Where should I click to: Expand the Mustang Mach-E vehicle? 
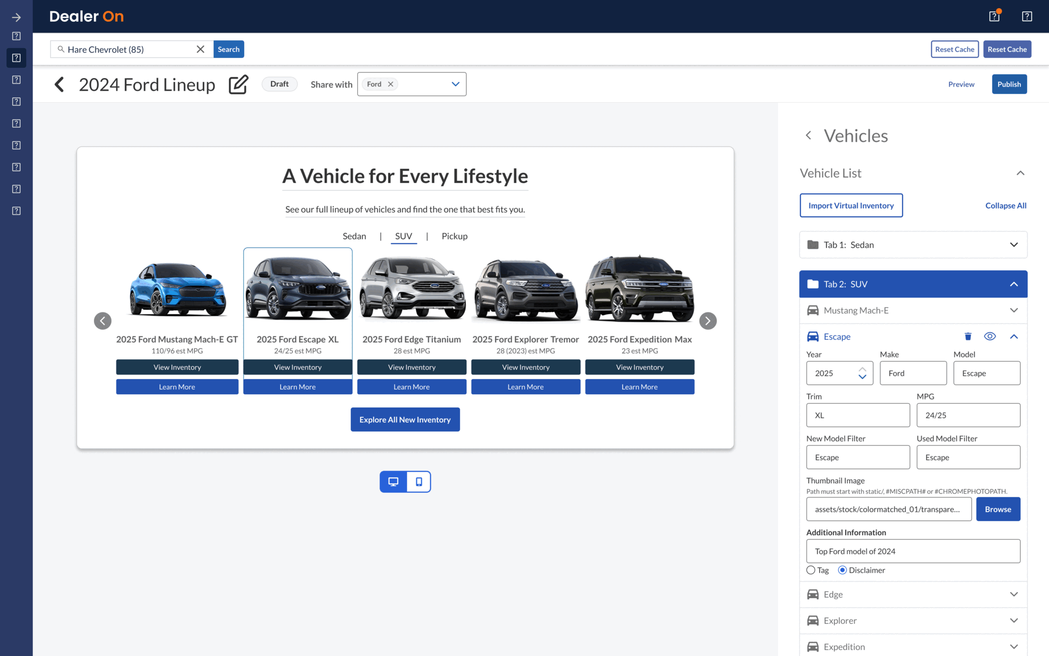[914, 310]
